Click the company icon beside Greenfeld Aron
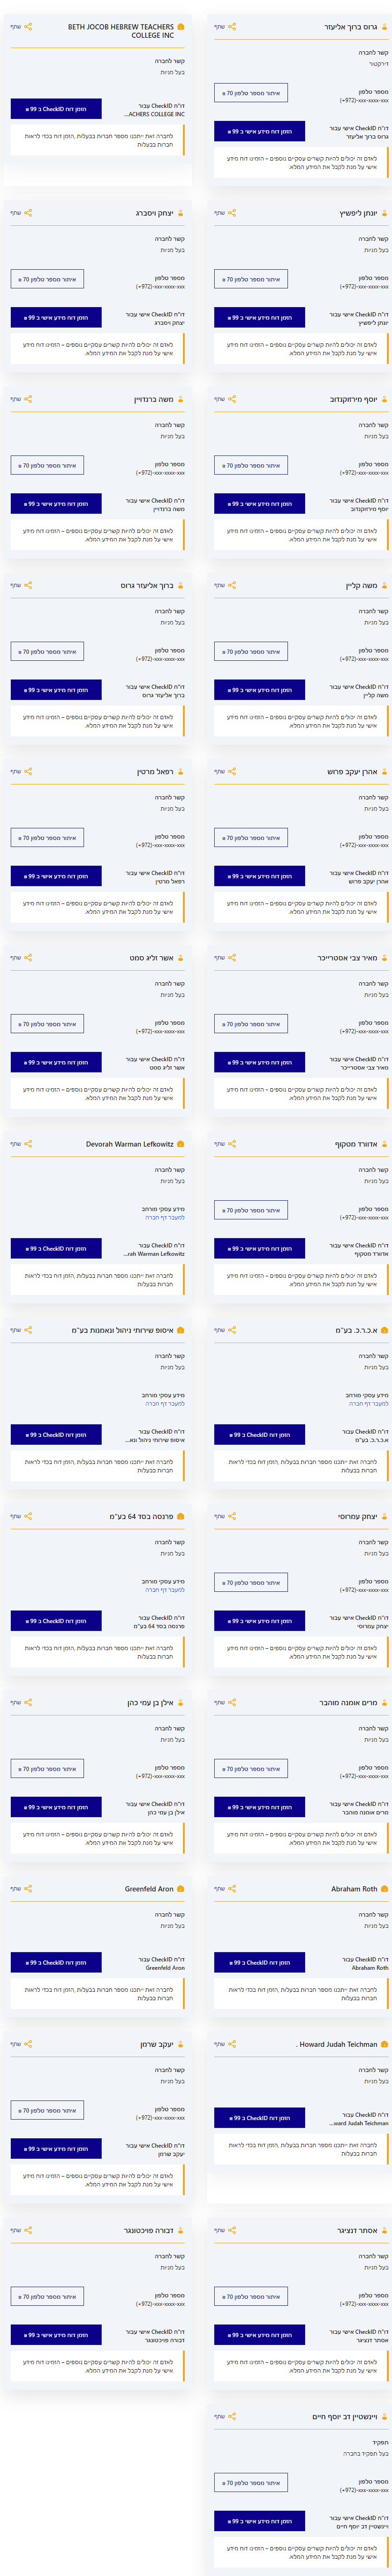Image resolution: width=392 pixels, height=2576 pixels. click(x=181, y=1889)
